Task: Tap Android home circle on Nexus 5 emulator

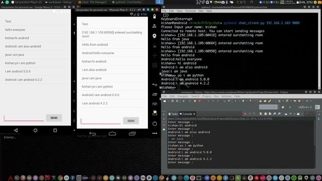Action: pyautogui.click(x=35, y=130)
